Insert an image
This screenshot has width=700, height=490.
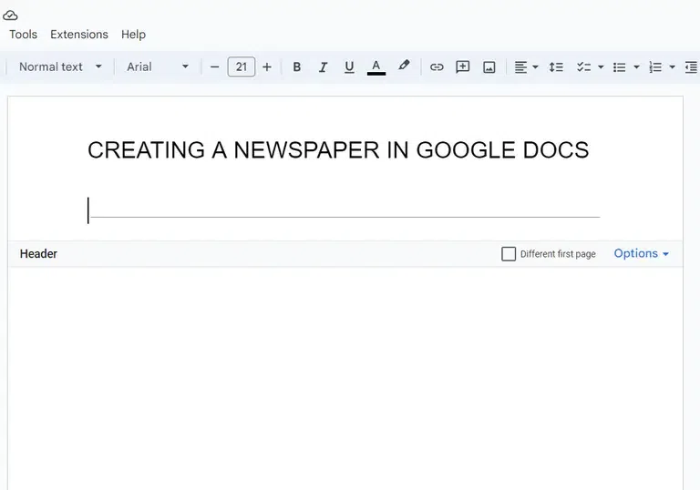[489, 66]
